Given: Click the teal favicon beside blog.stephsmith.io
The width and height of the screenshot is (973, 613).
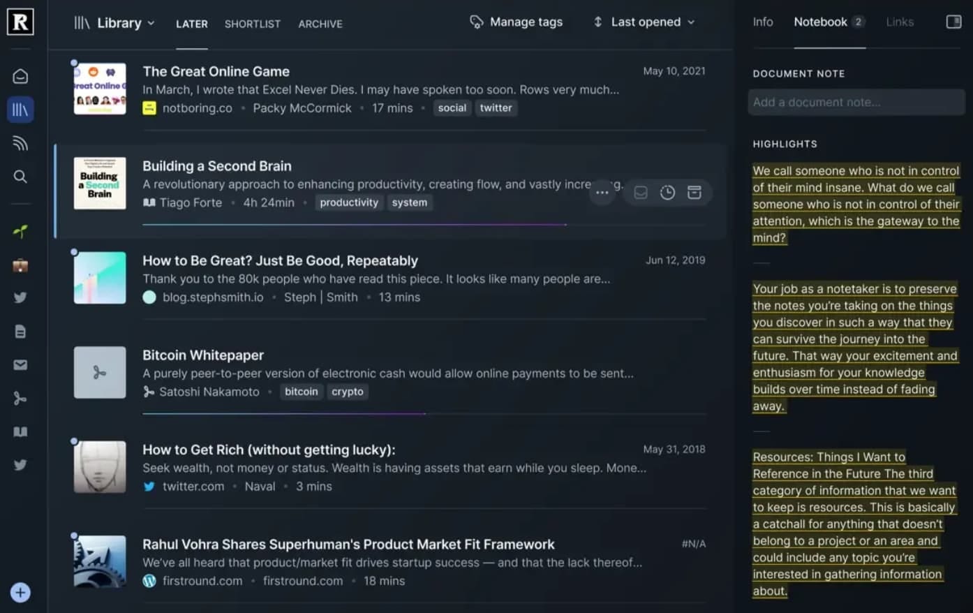Looking at the screenshot, I should pyautogui.click(x=149, y=297).
